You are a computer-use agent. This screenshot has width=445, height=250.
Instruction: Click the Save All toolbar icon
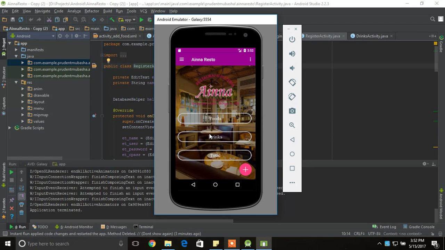pyautogui.click(x=13, y=20)
